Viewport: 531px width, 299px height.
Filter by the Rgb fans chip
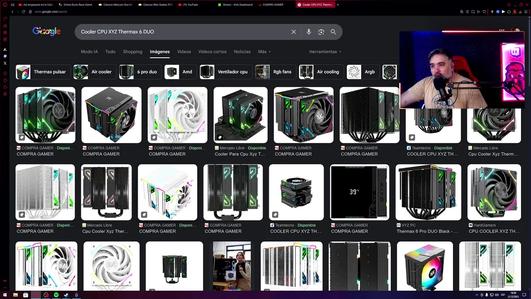pos(275,72)
